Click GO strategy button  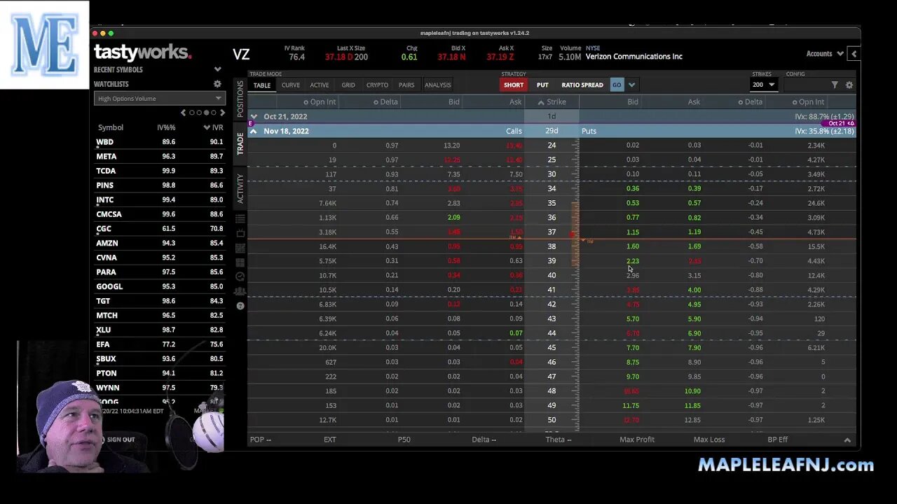[x=617, y=85]
